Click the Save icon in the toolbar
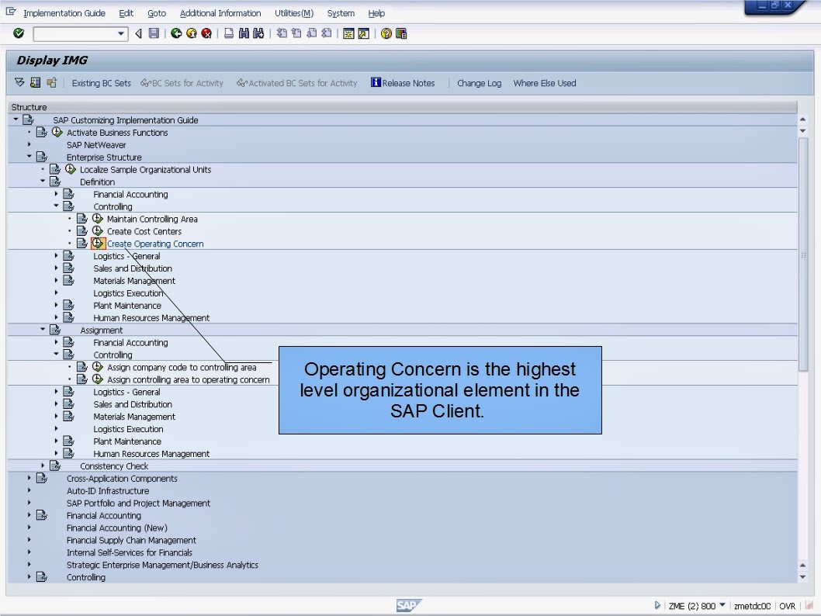The image size is (821, 616). pyautogui.click(x=154, y=33)
